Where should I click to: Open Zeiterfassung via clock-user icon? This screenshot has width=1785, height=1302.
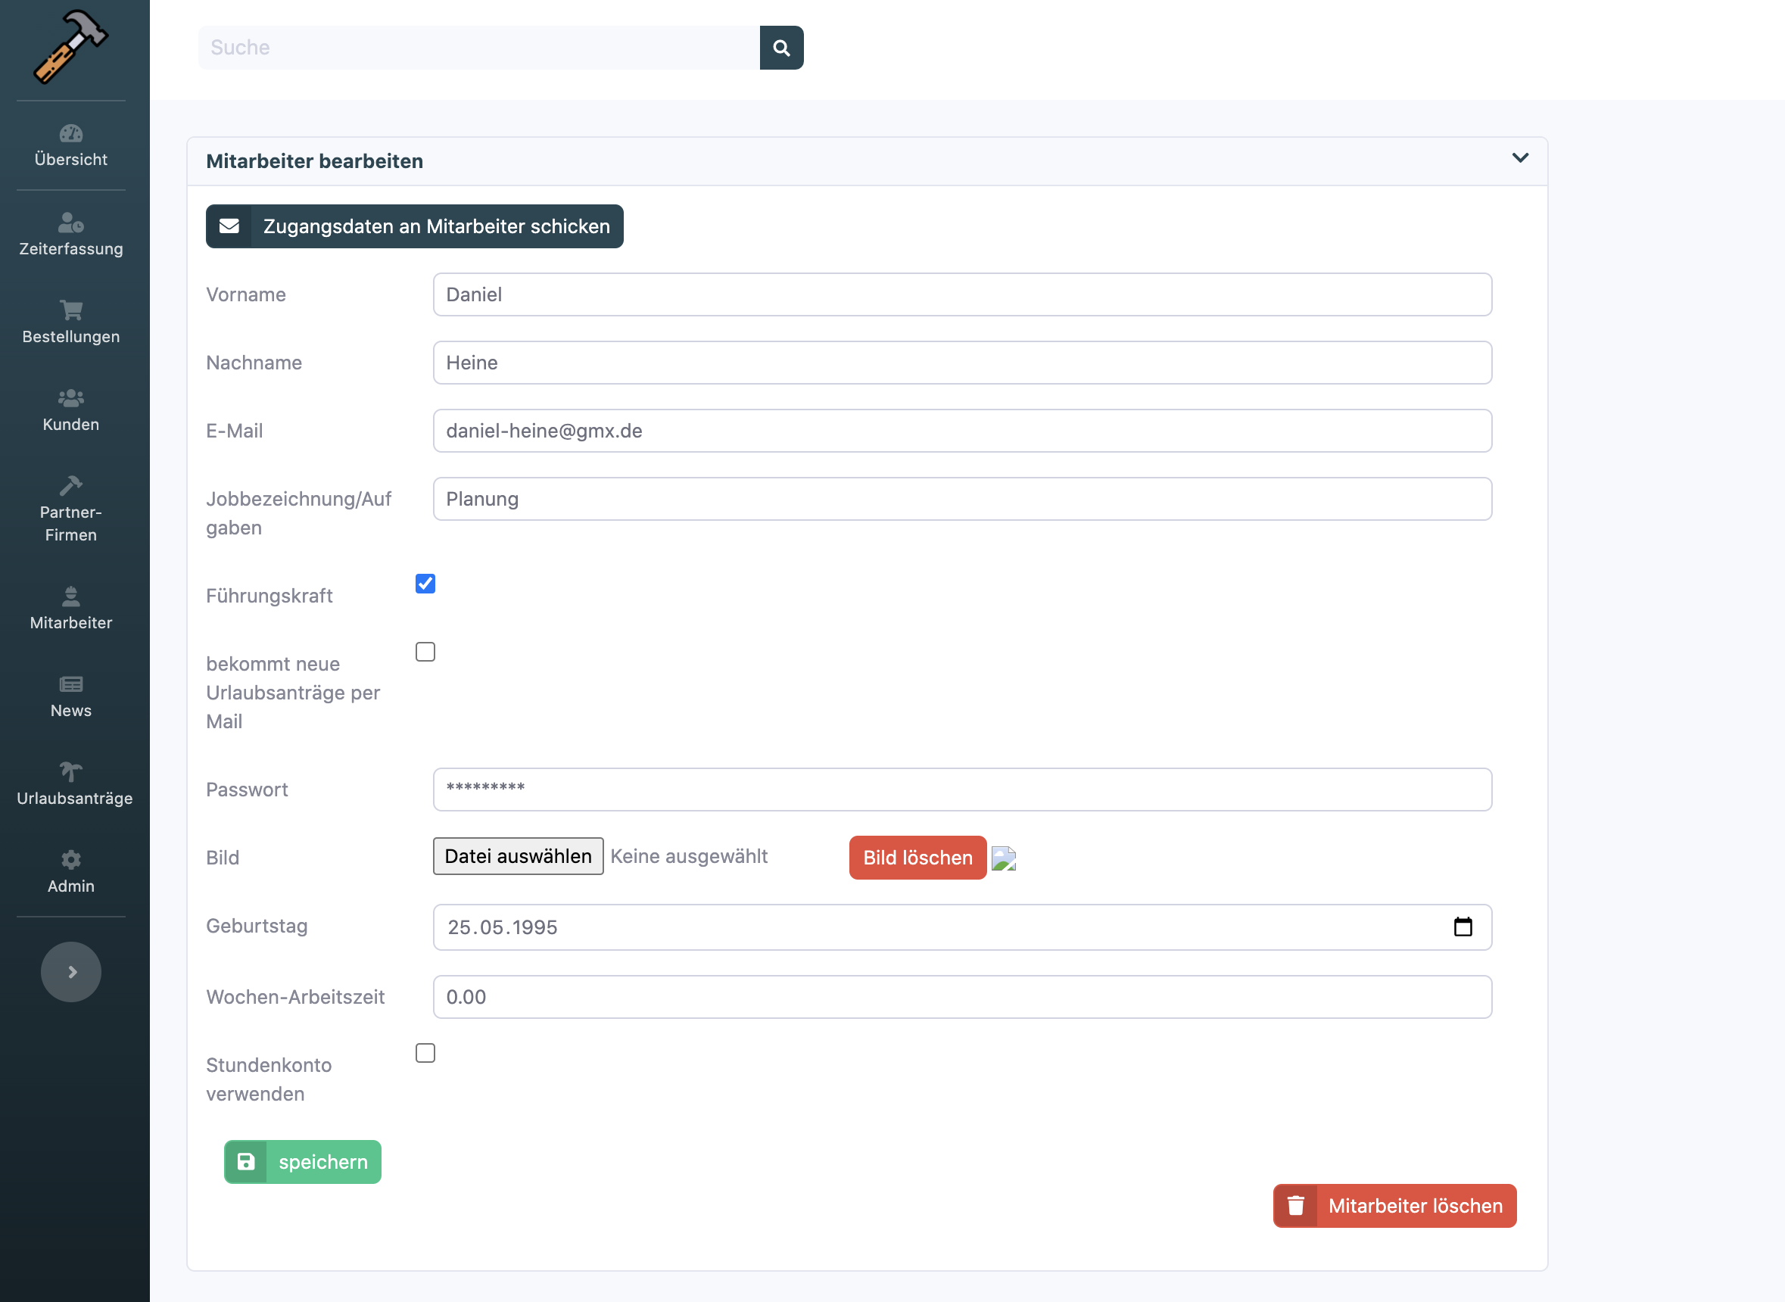[71, 223]
